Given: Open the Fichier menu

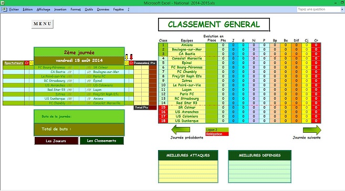Looking at the screenshot, I should (x=14, y=9).
